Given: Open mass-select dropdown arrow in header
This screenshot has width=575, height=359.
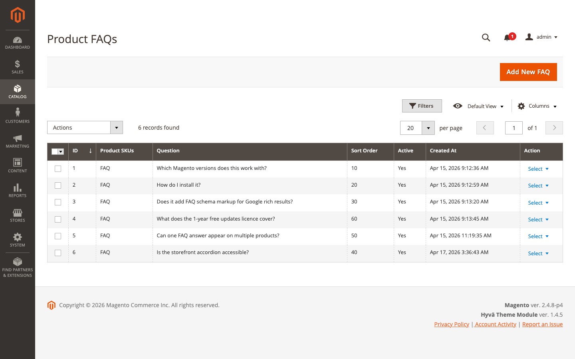Looking at the screenshot, I should click(x=61, y=152).
